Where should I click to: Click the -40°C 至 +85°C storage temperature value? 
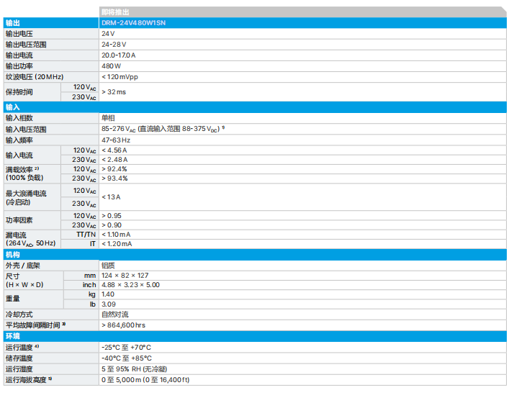pos(126,358)
